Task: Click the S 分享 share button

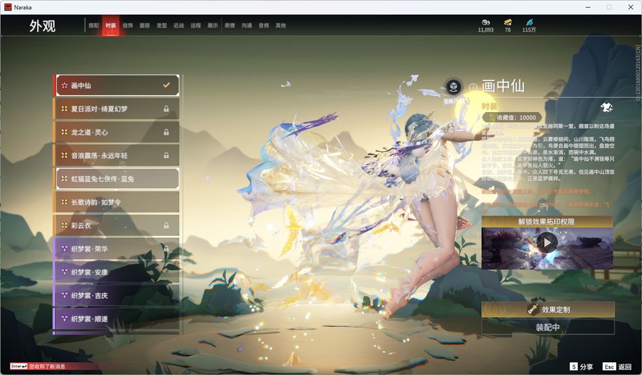Action: coord(581,366)
